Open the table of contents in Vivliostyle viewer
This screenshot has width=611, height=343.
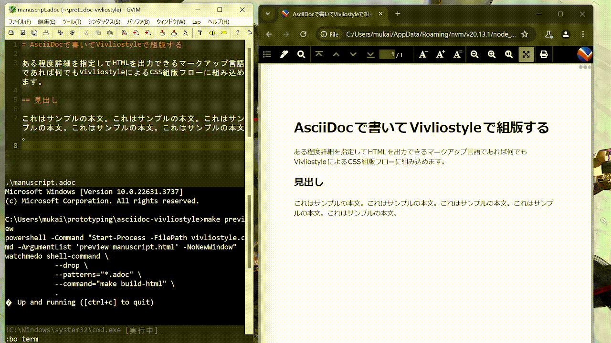pyautogui.click(x=267, y=54)
